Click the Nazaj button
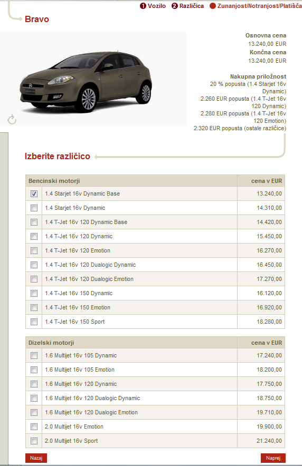 pos(36,458)
